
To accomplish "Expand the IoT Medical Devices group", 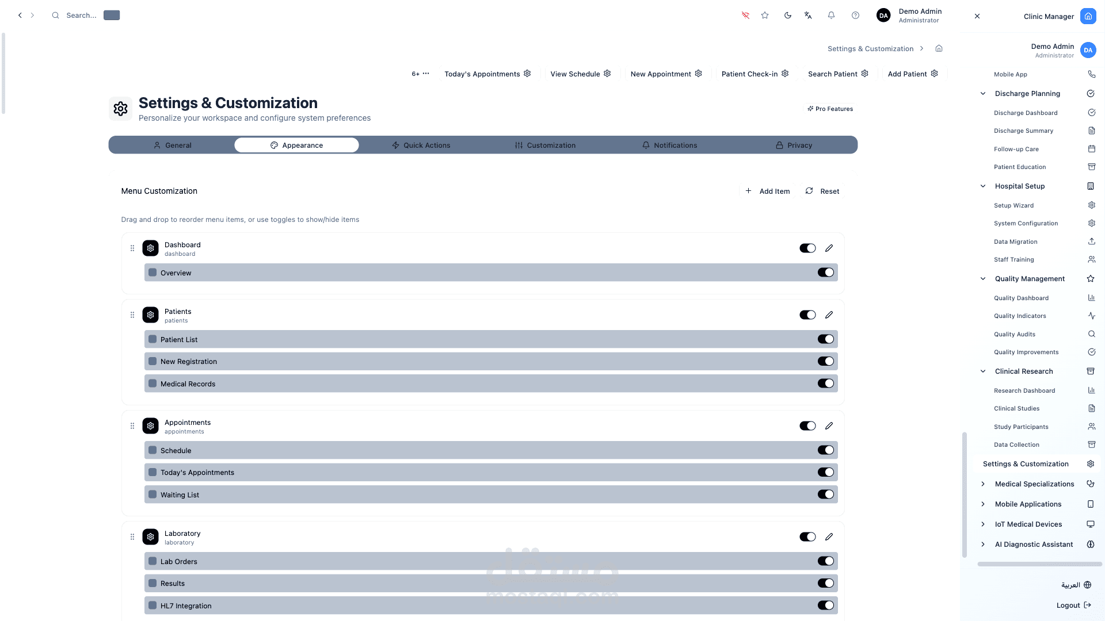I will tap(983, 524).
